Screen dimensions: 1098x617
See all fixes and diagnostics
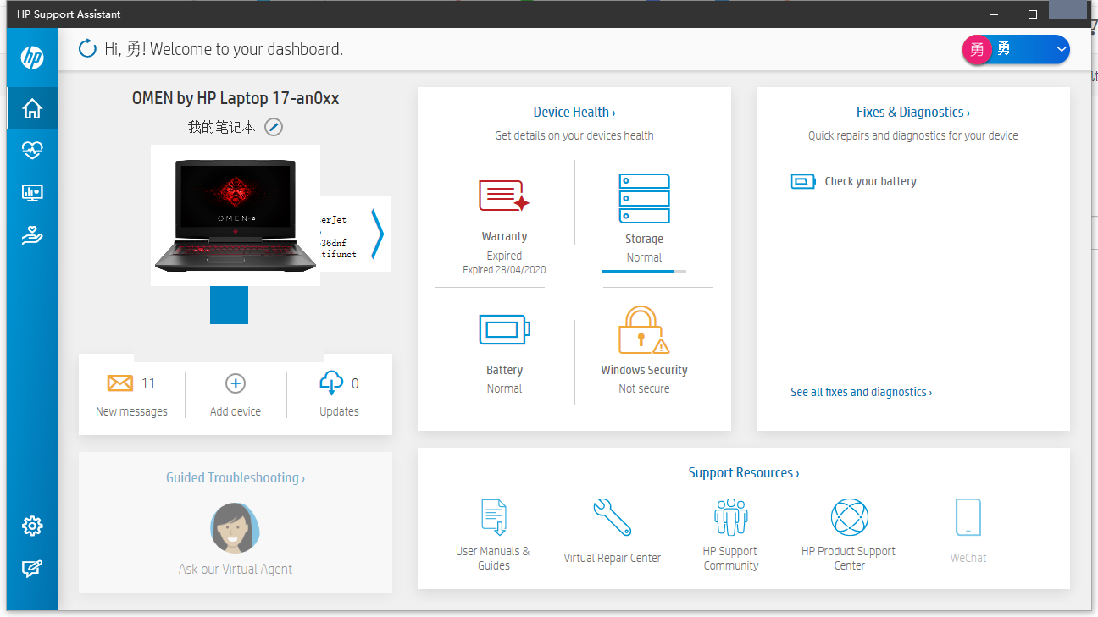861,391
